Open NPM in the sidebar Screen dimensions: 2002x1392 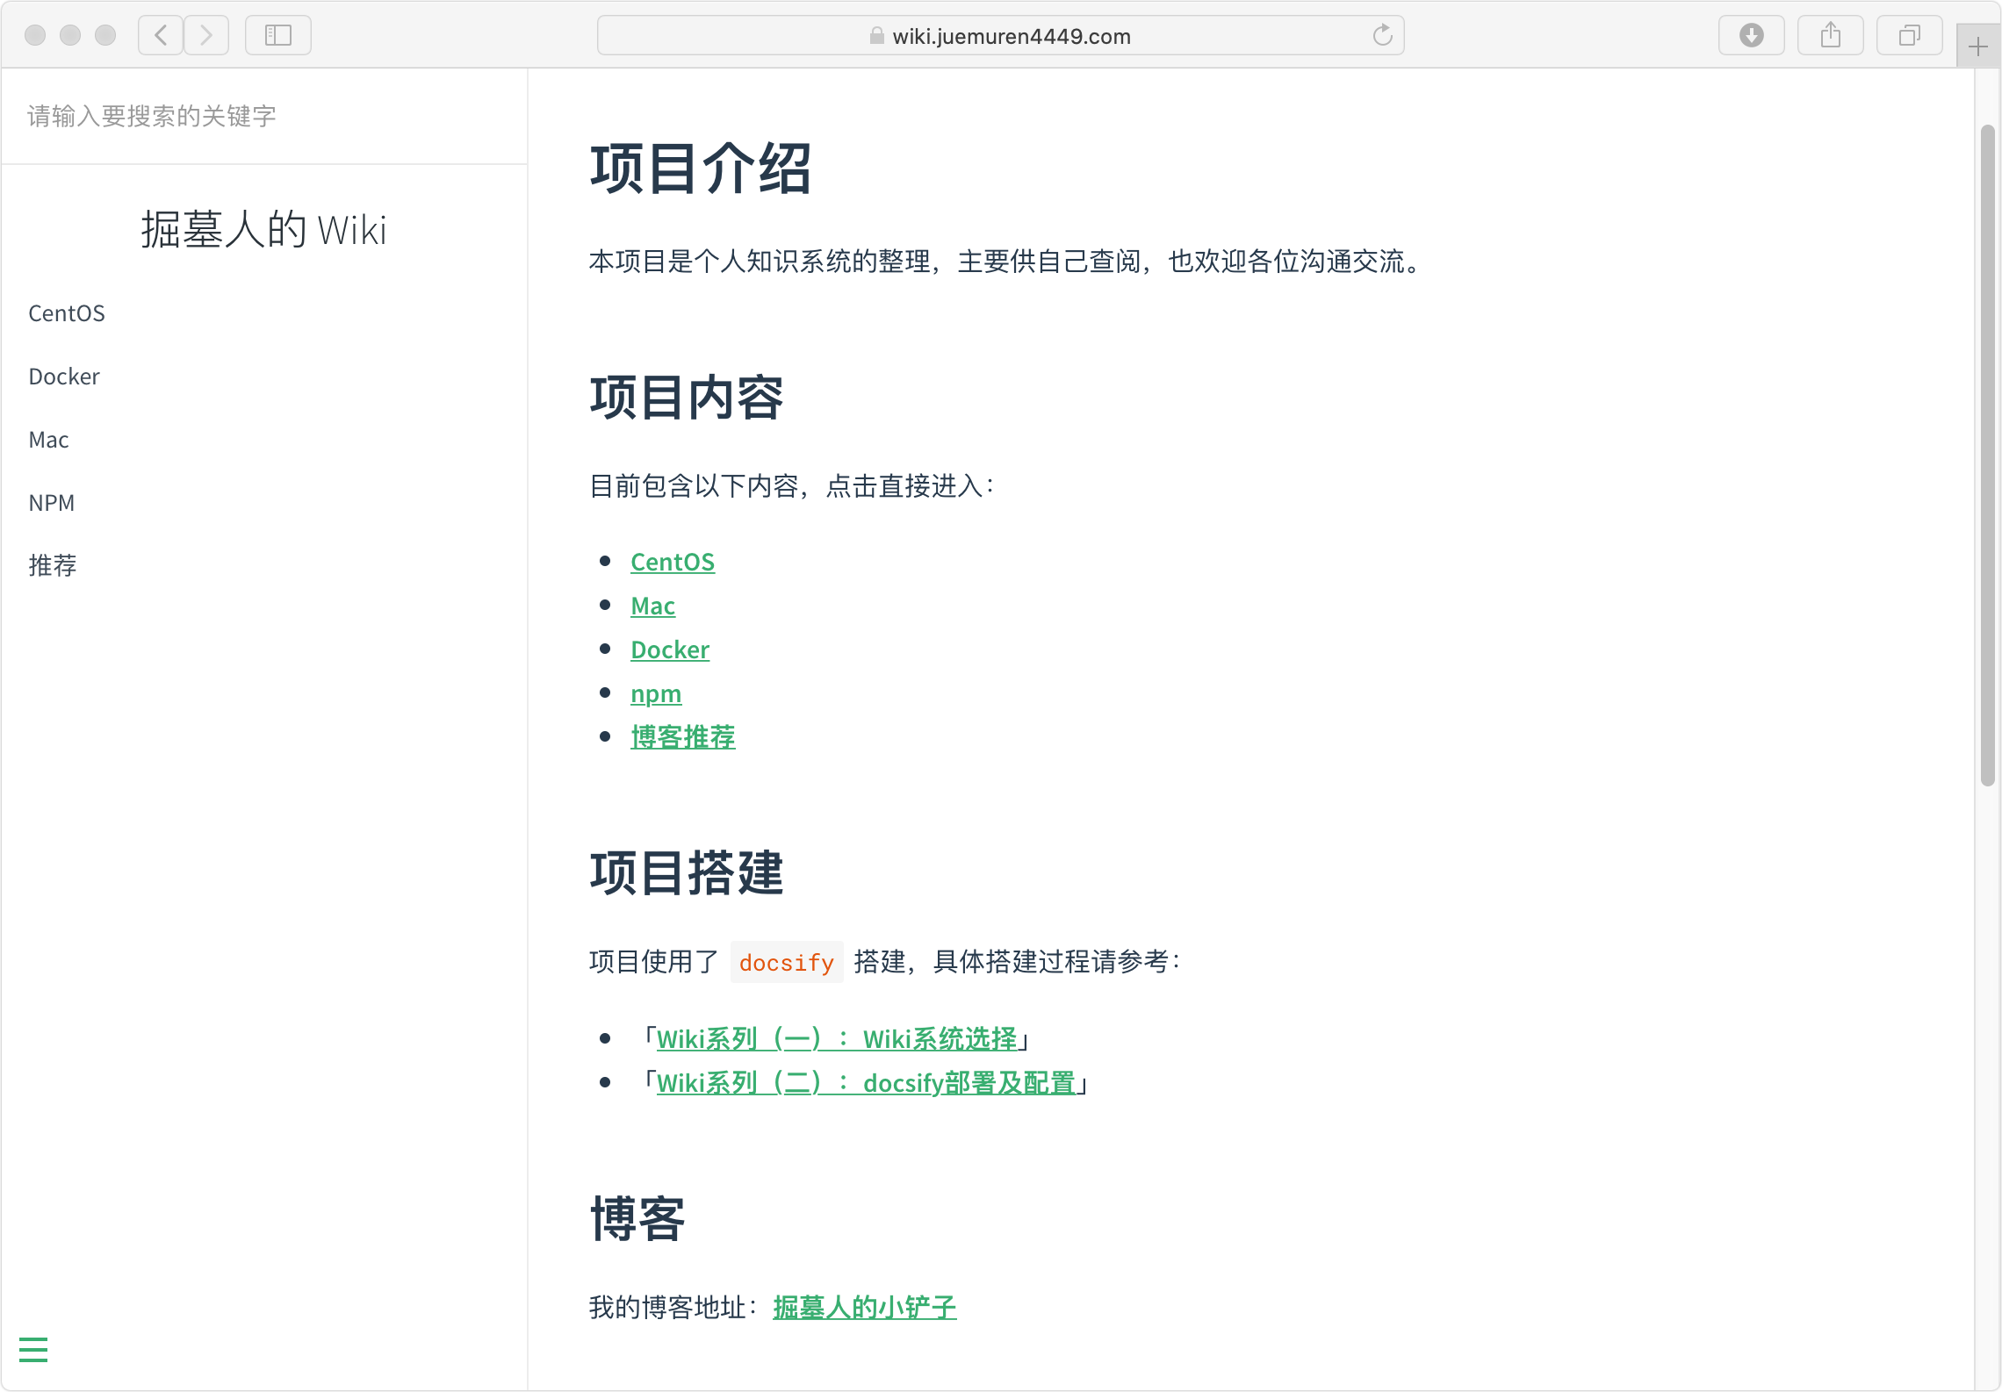[x=52, y=503]
